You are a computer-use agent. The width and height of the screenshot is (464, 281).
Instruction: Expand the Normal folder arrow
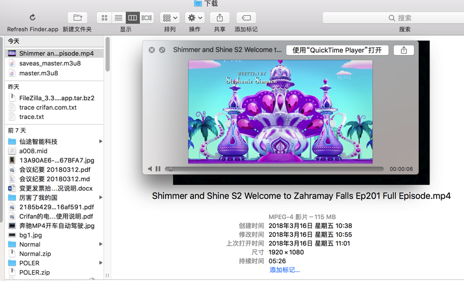point(101,244)
